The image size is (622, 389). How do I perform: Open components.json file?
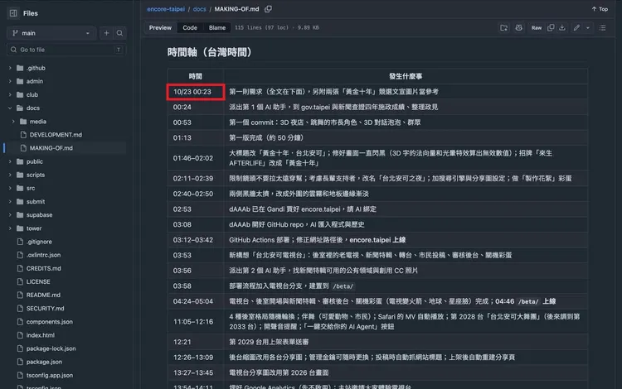49,322
